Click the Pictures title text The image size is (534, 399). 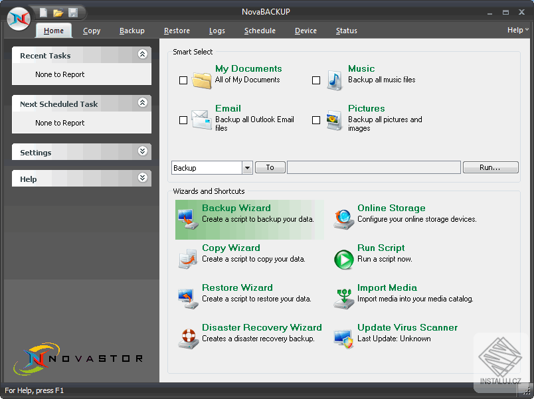coord(366,109)
